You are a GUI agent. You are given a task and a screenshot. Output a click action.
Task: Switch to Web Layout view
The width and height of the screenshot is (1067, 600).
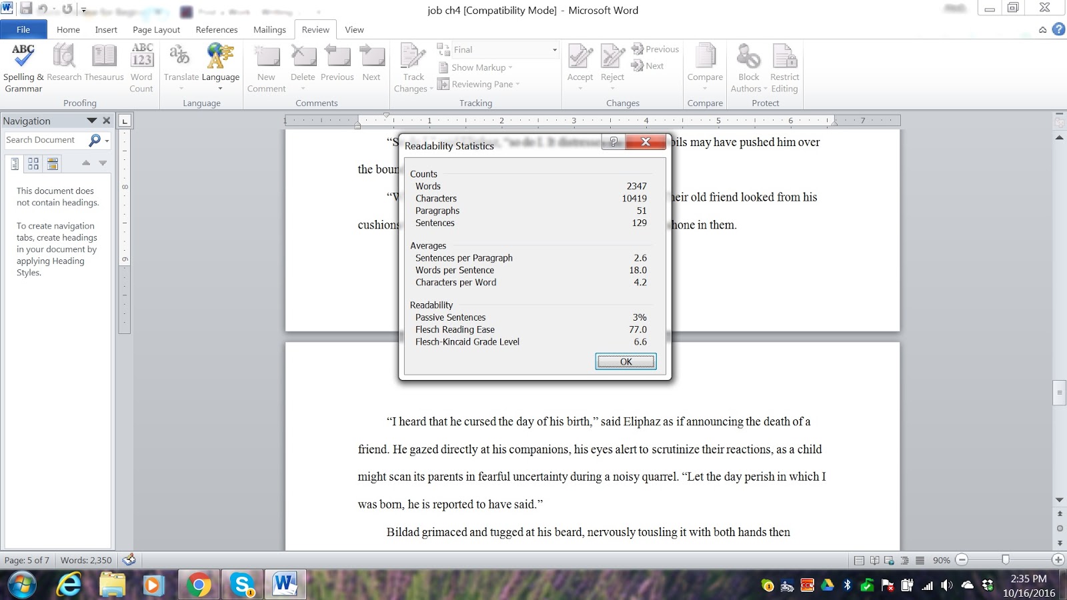(x=889, y=560)
